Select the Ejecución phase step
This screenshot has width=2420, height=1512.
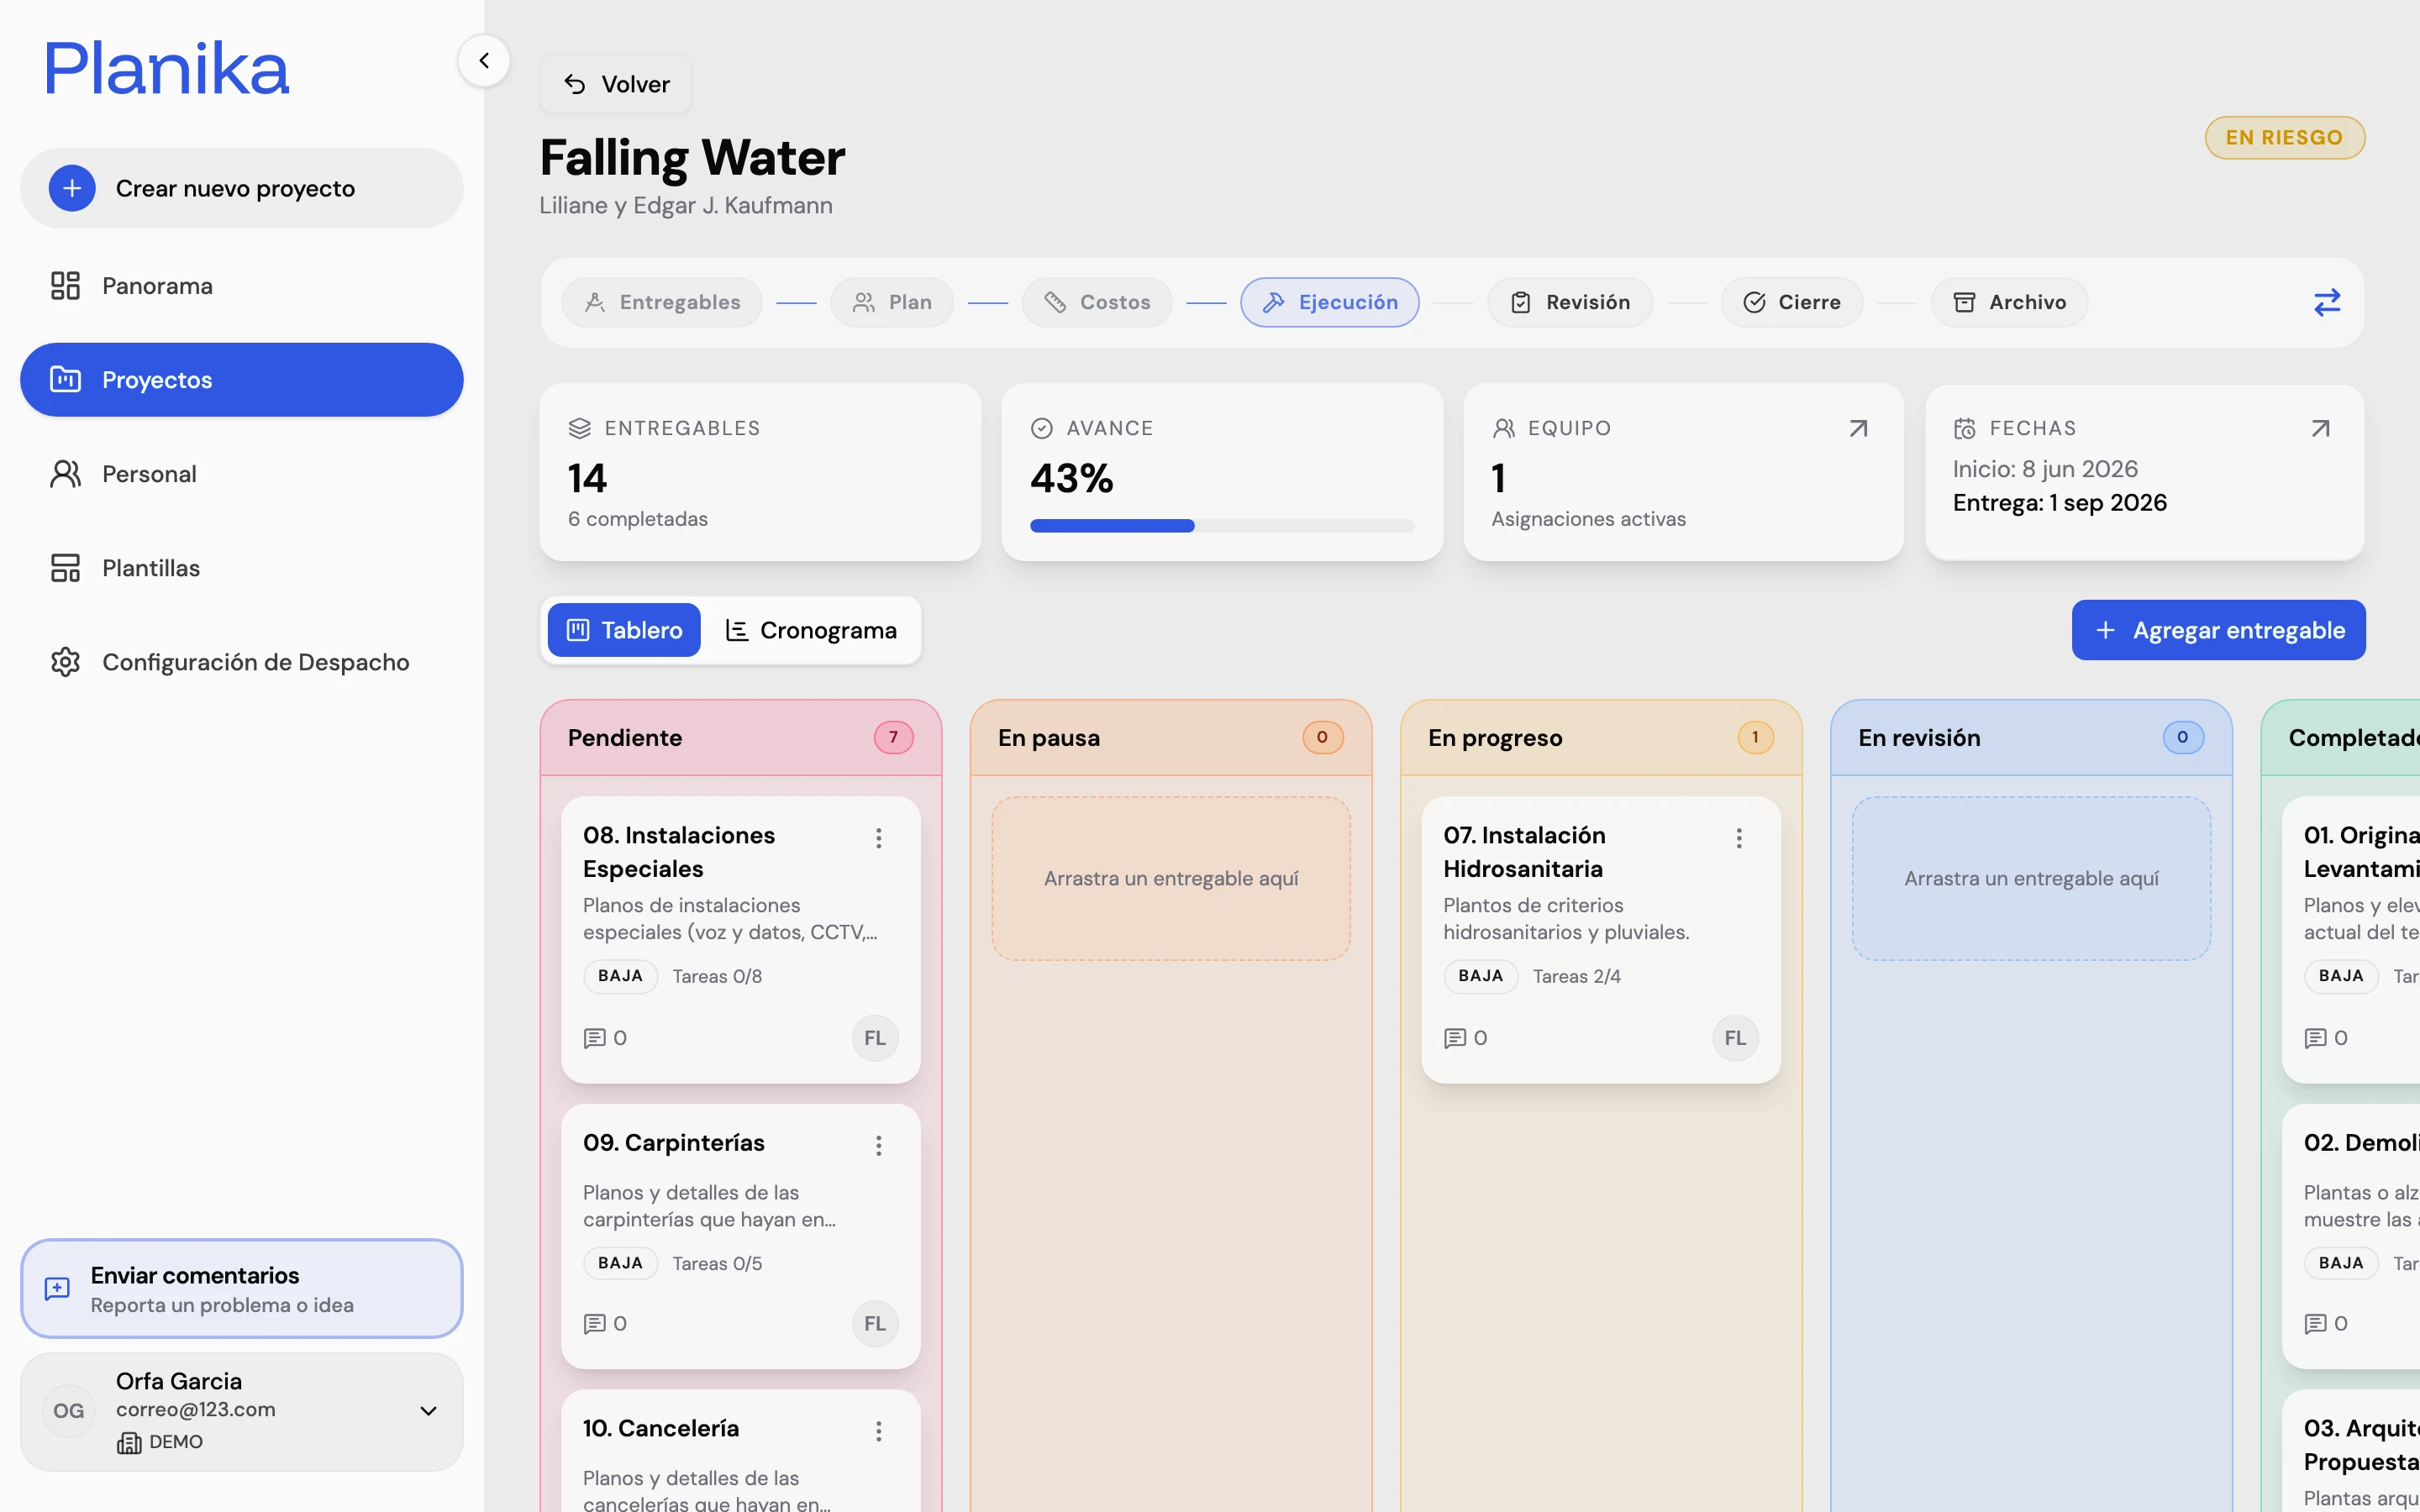[x=1330, y=302]
